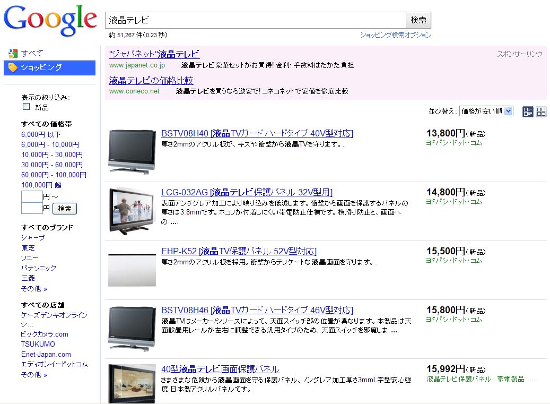Filter by 6,000円 以下 price range

click(x=41, y=134)
